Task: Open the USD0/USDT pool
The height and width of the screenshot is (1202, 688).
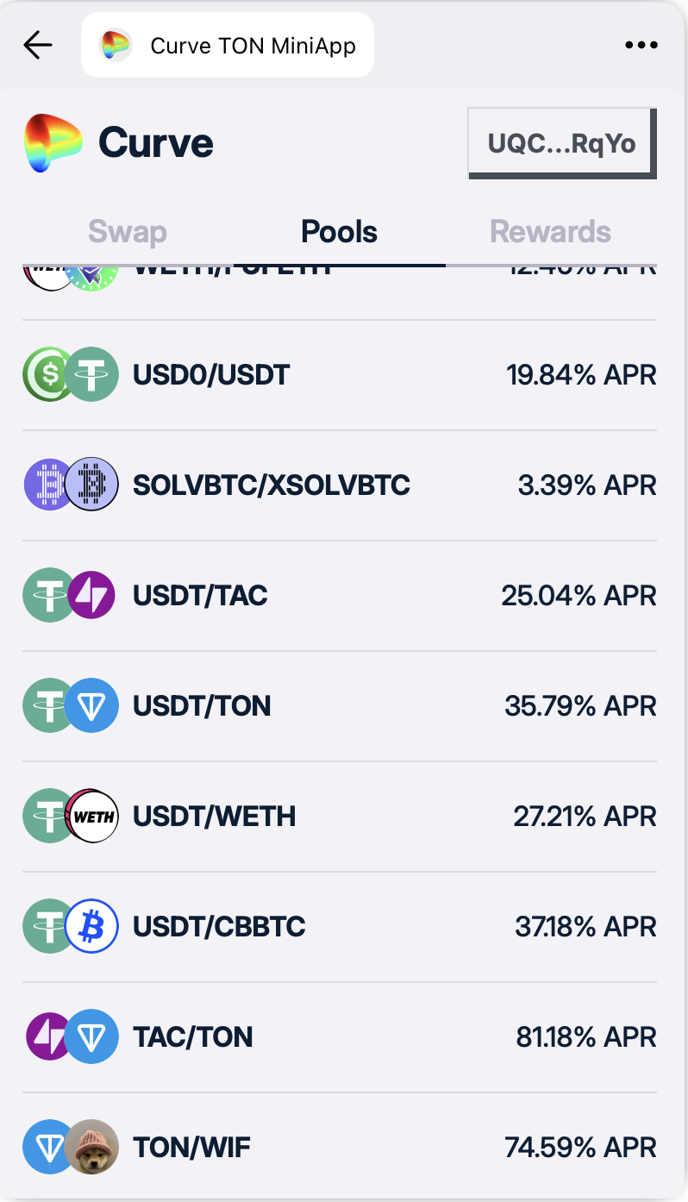Action: point(211,374)
